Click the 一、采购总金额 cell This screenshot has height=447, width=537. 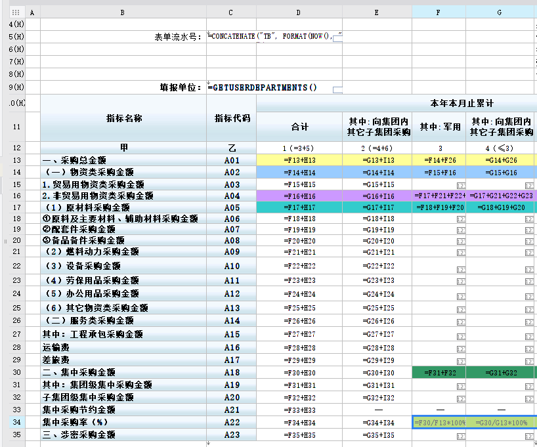coord(123,160)
